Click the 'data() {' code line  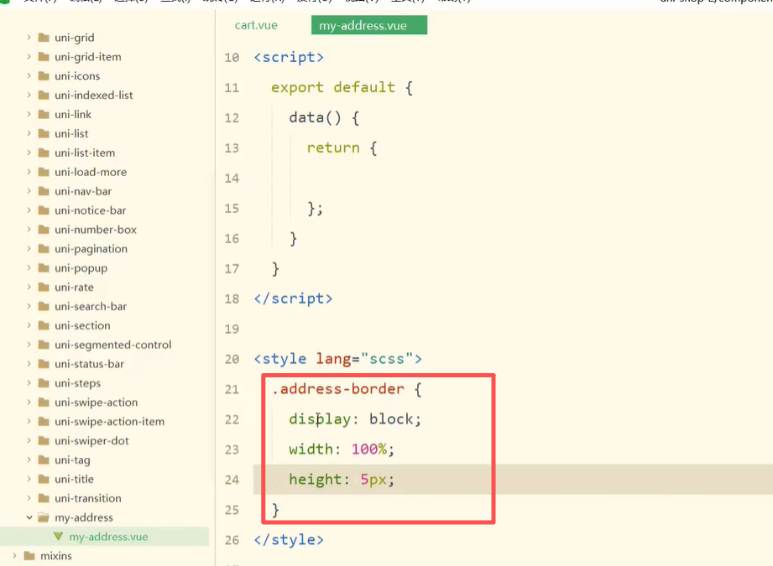tap(324, 117)
